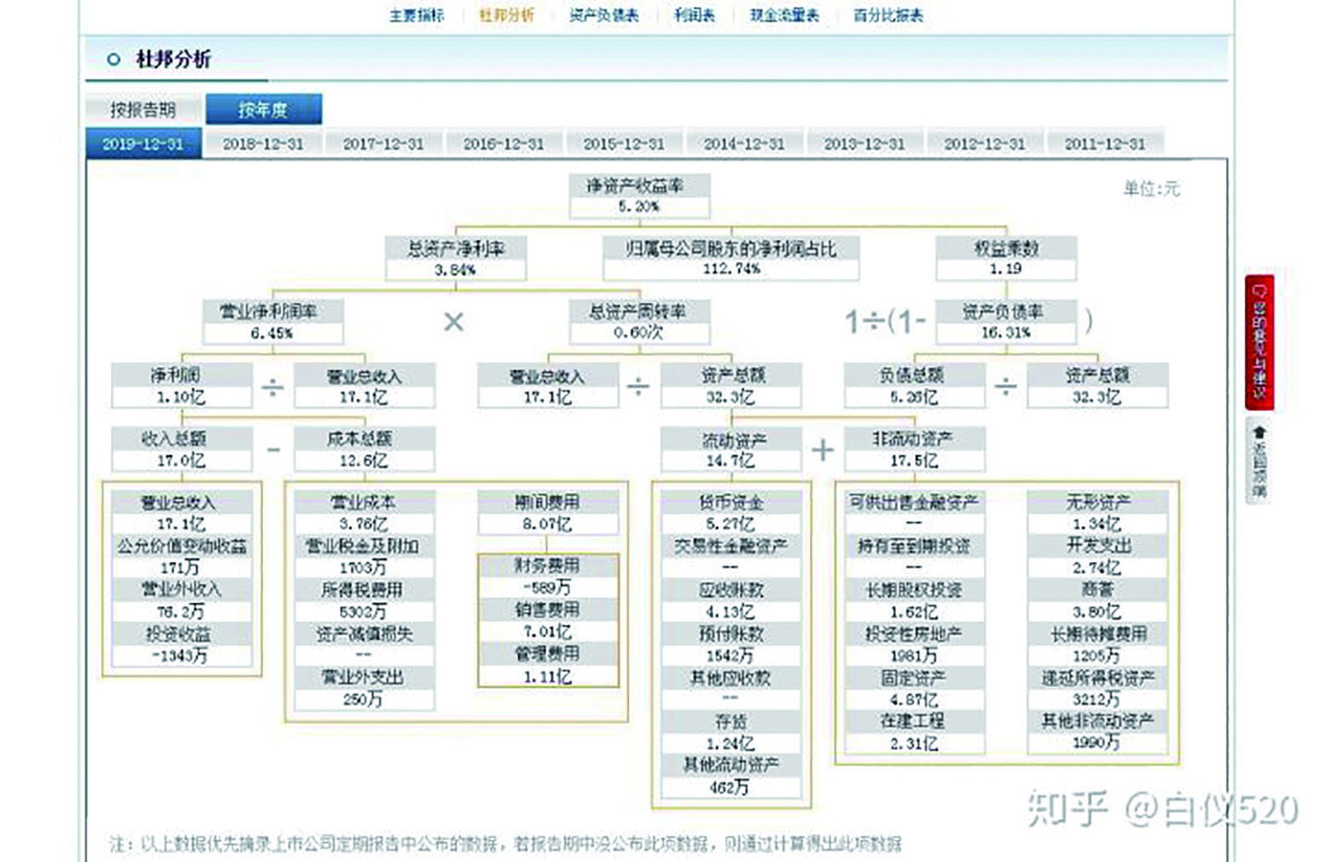View the 利润表 section
Viewport: 1332px width, 862px height.
point(694,15)
